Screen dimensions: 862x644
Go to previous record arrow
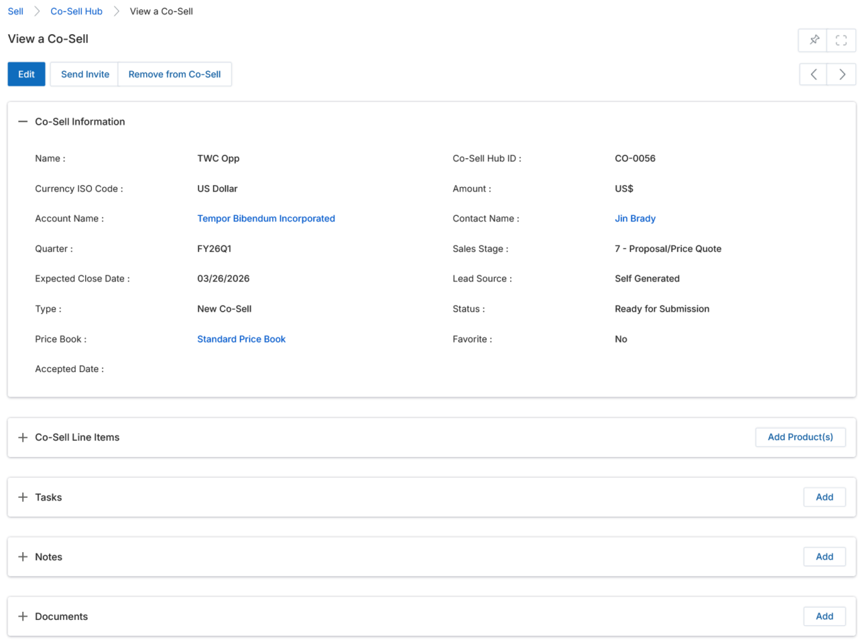(x=813, y=74)
